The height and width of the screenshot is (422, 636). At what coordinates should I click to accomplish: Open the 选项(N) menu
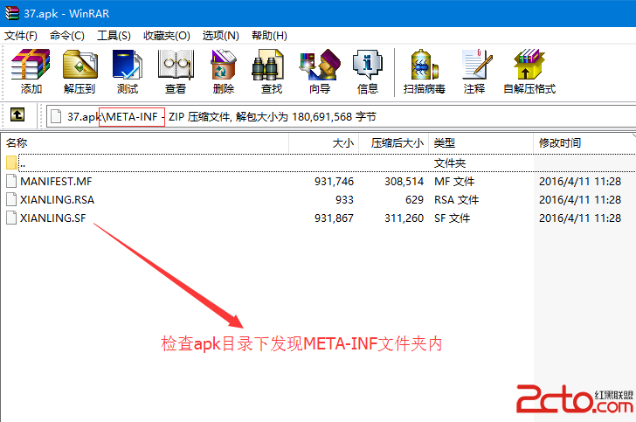pyautogui.click(x=221, y=36)
